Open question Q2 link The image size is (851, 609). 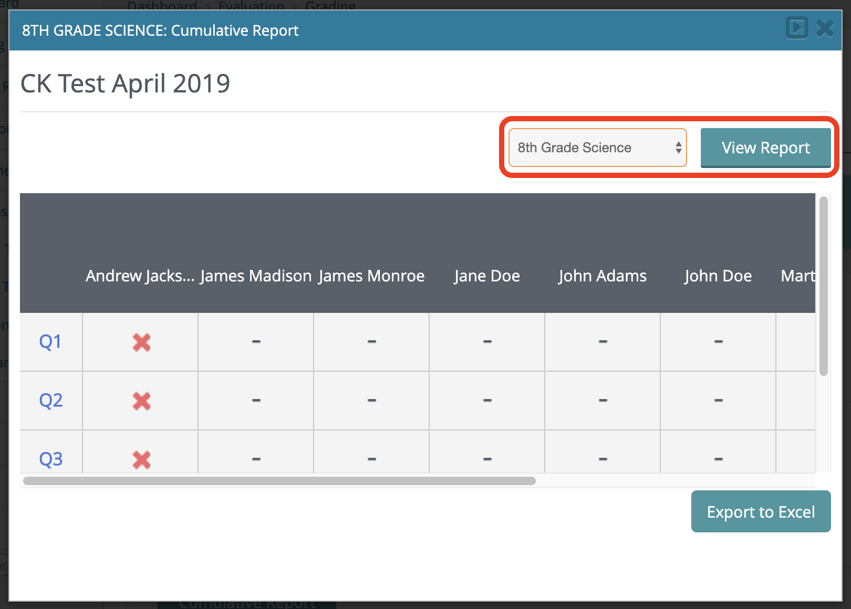coord(50,401)
